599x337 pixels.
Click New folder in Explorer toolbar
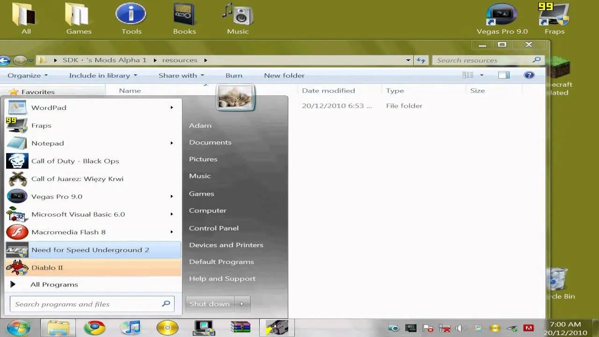(x=284, y=75)
